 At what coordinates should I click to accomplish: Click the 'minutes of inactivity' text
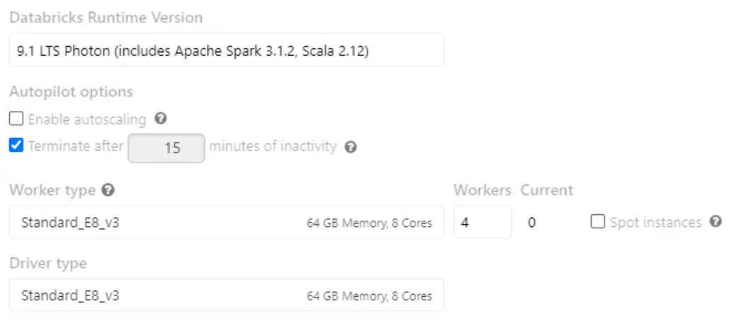[x=273, y=146]
